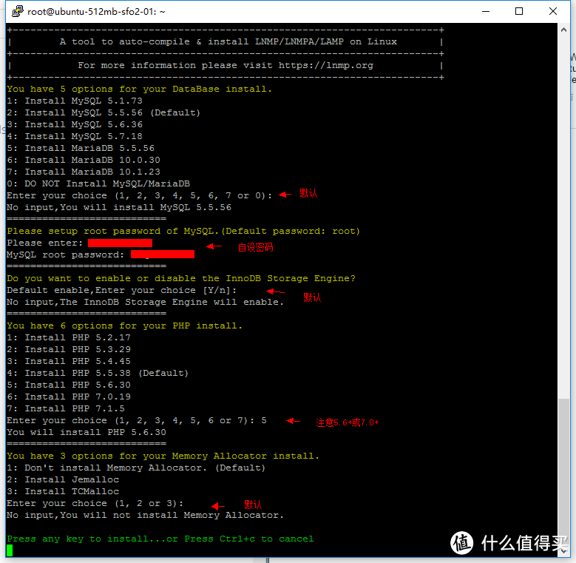The height and width of the screenshot is (563, 576).
Task: Click the window title 'root@ubuntu-512mb-sfo2-01: ~'
Action: (x=96, y=12)
